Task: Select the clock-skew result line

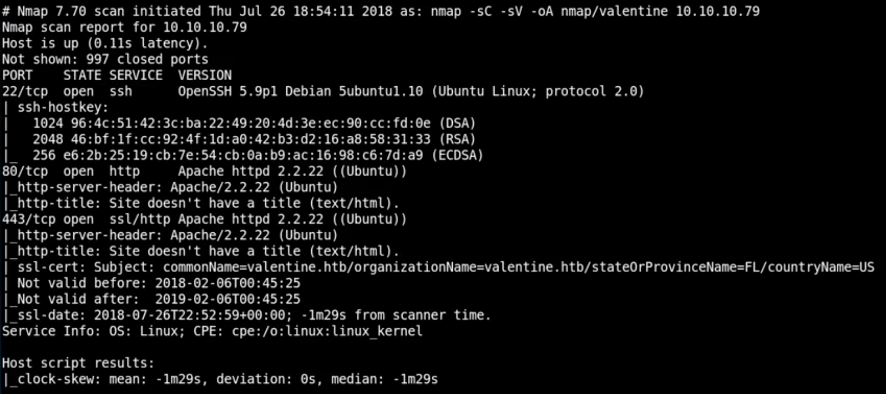Action: pyautogui.click(x=220, y=379)
